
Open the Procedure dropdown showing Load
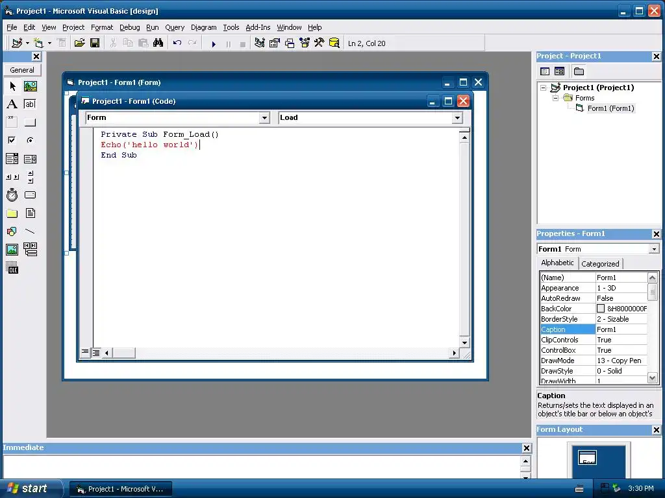[457, 118]
